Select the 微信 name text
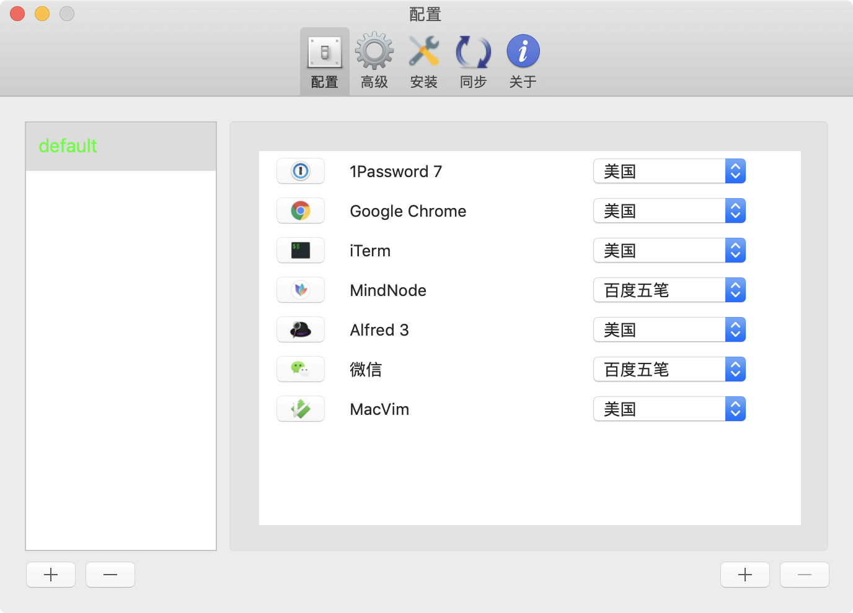The height and width of the screenshot is (613, 853). click(366, 370)
